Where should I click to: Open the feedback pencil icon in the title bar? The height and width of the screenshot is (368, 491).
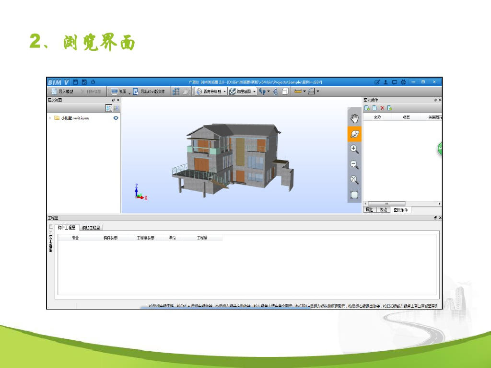377,82
